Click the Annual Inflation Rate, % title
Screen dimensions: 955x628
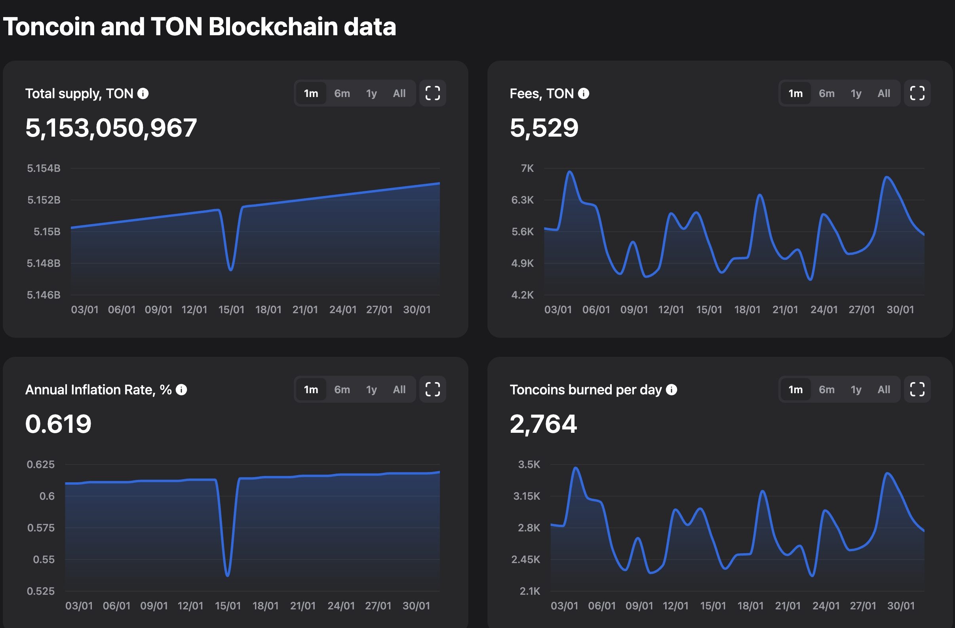[x=98, y=390]
